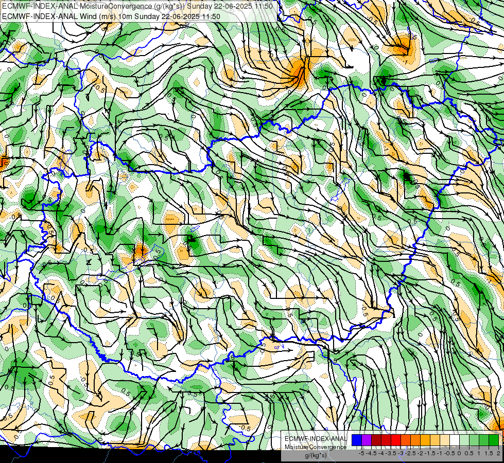Click the -4 tick label in legend
The height and width of the screenshot is (463, 504).
click(381, 453)
